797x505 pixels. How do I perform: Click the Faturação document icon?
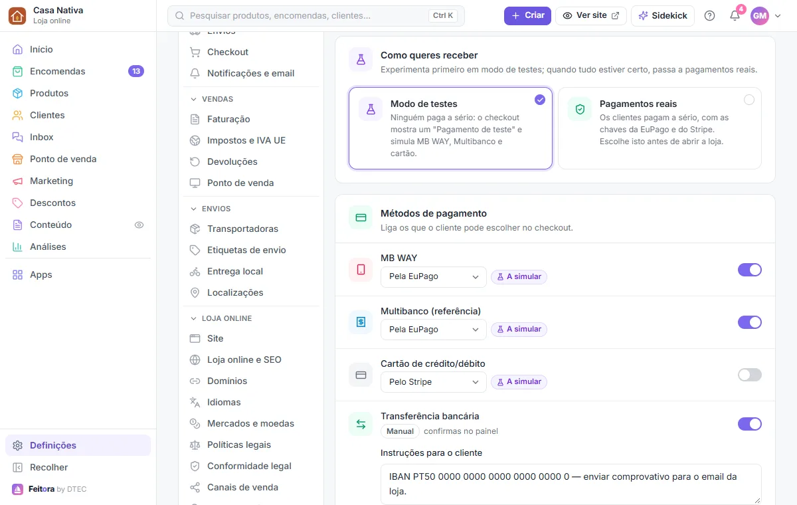tap(195, 119)
